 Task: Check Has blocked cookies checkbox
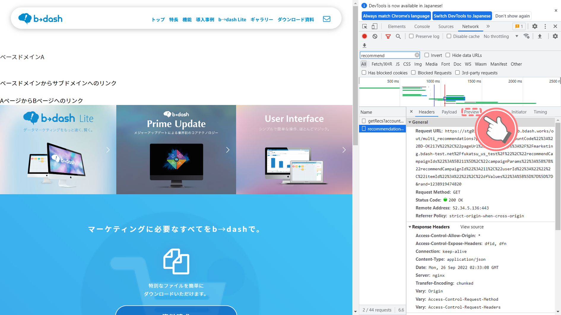click(364, 73)
